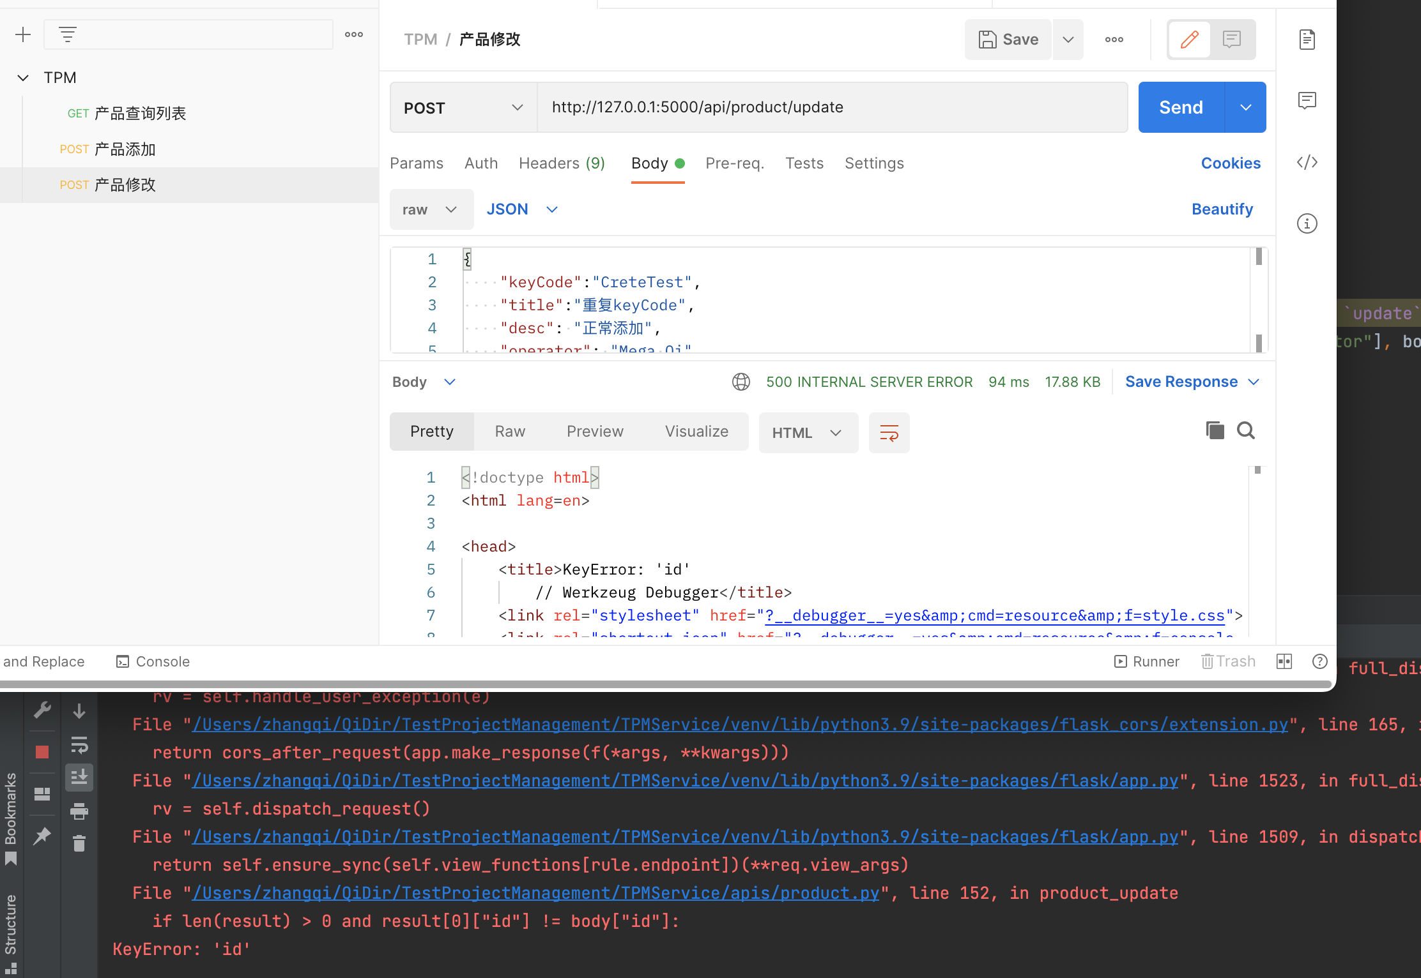Viewport: 1421px width, 978px height.
Task: Click the Beautify link
Action: click(x=1222, y=209)
